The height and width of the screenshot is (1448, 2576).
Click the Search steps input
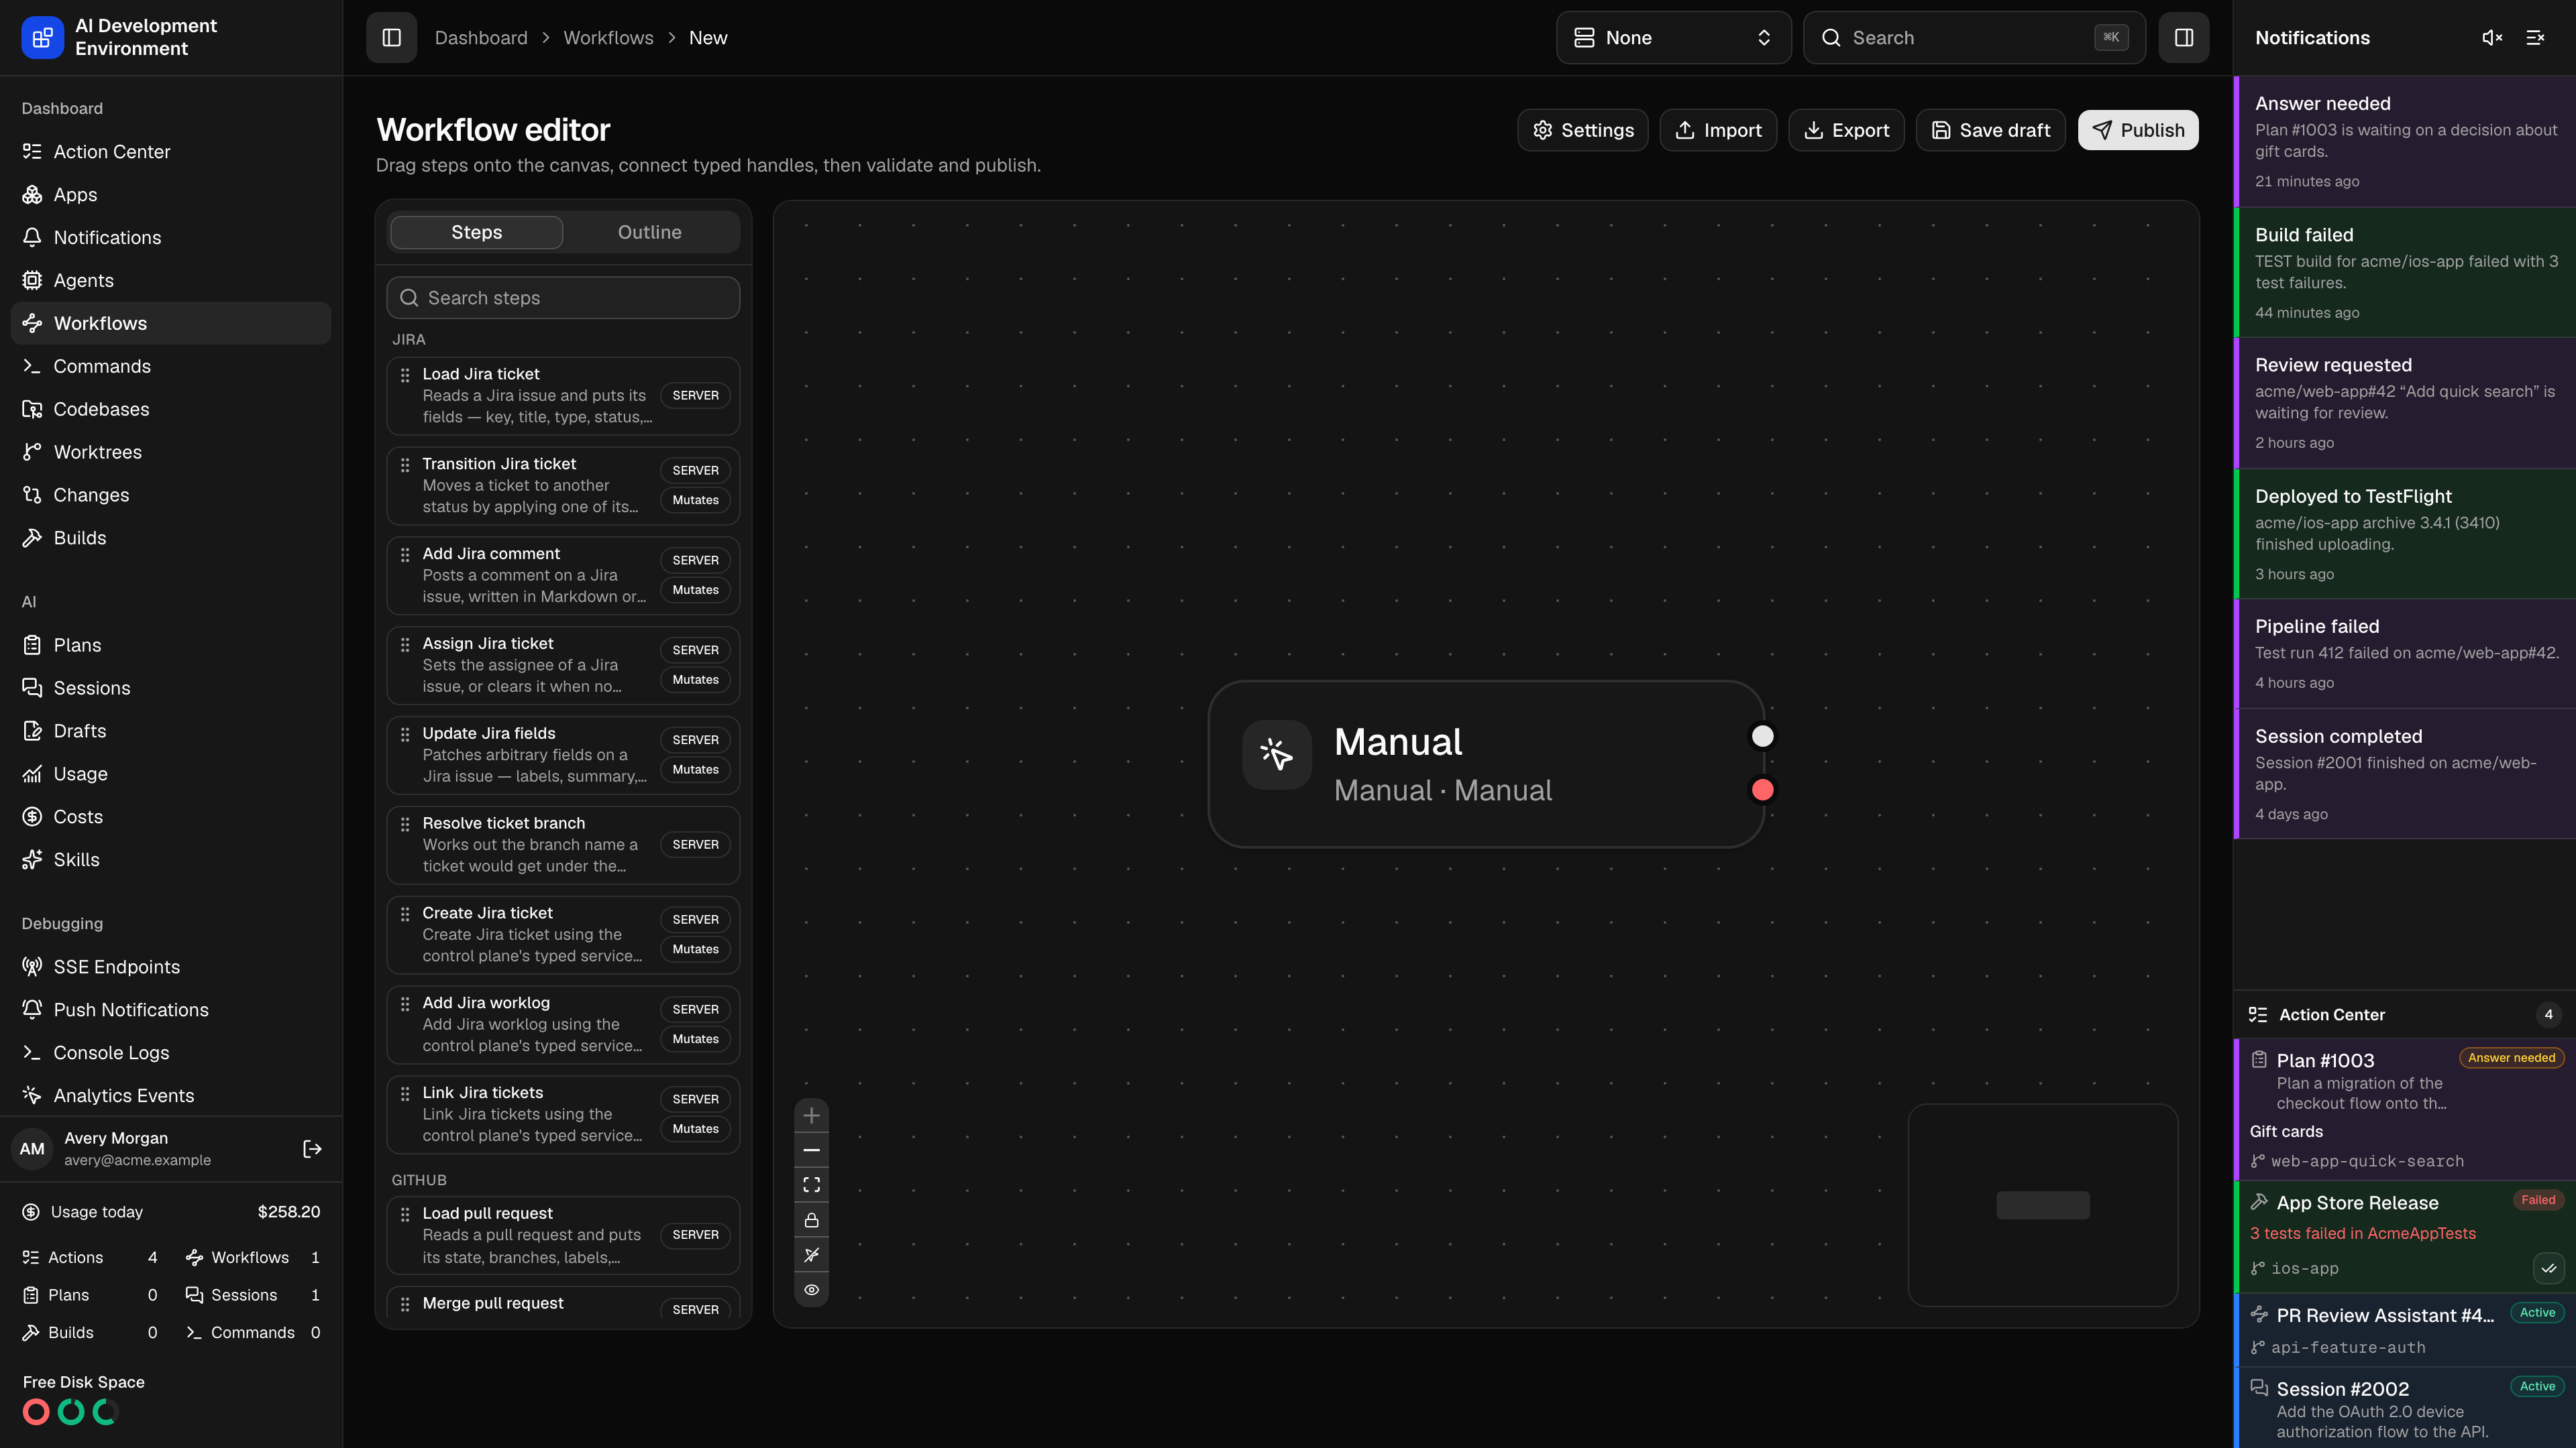[x=563, y=298]
